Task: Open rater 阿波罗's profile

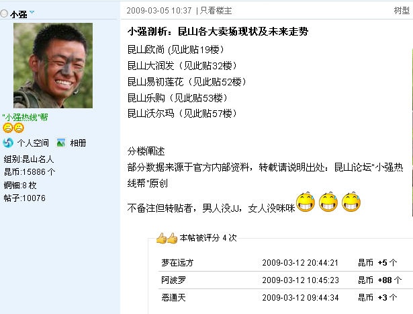Action: click(173, 280)
